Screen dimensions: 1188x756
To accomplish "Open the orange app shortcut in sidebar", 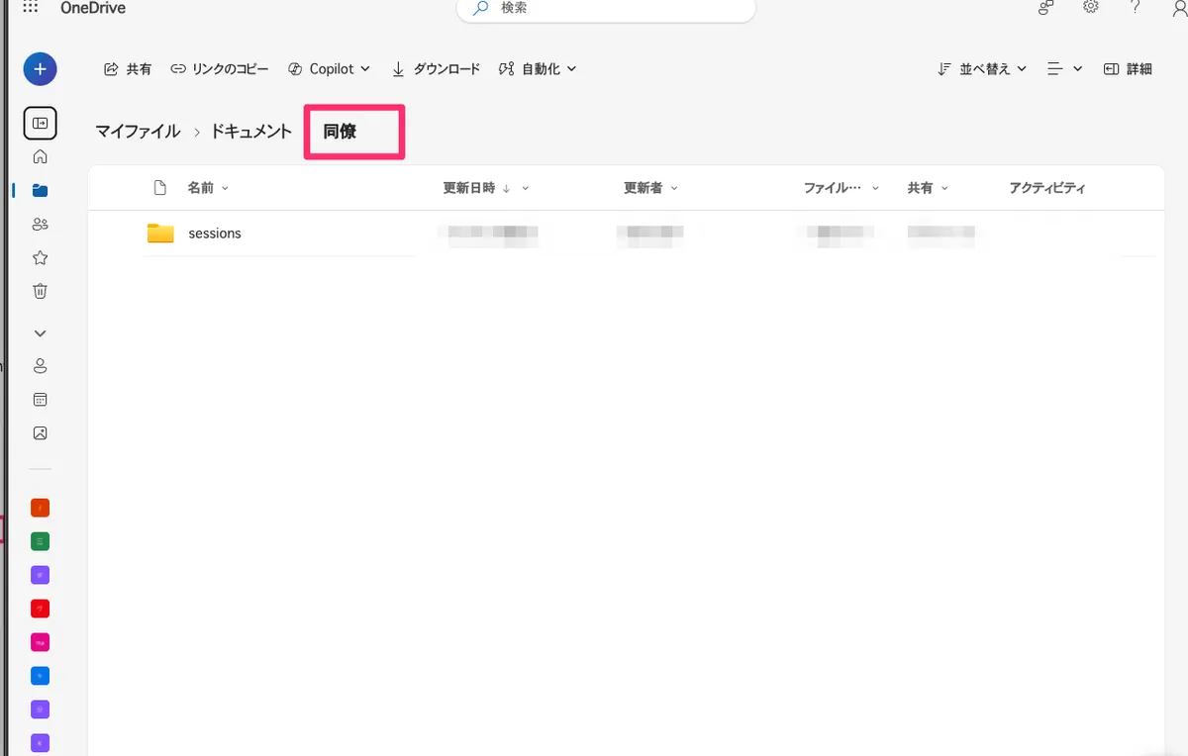I will click(x=40, y=508).
